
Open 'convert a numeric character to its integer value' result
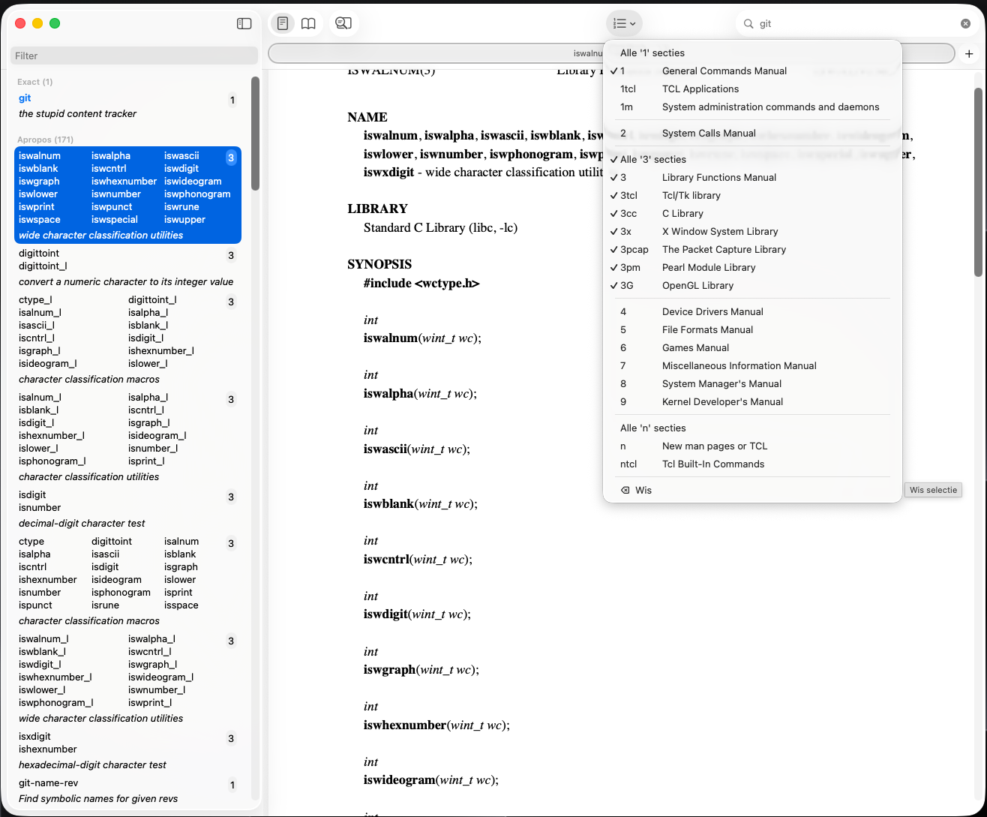[127, 268]
